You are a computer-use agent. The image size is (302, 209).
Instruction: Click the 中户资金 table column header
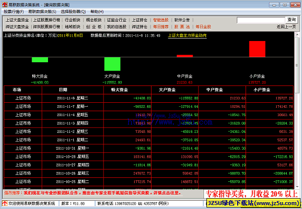point(222,90)
